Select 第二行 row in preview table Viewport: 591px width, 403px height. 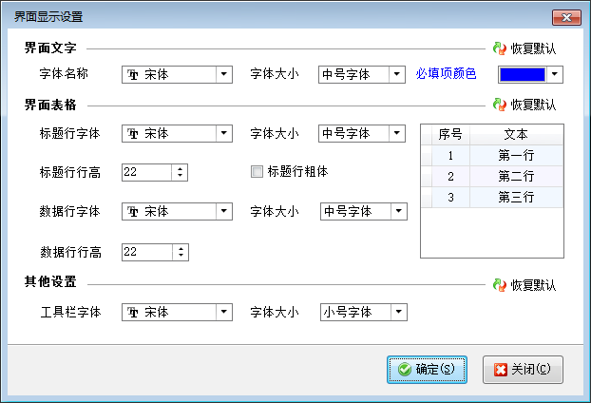(516, 177)
